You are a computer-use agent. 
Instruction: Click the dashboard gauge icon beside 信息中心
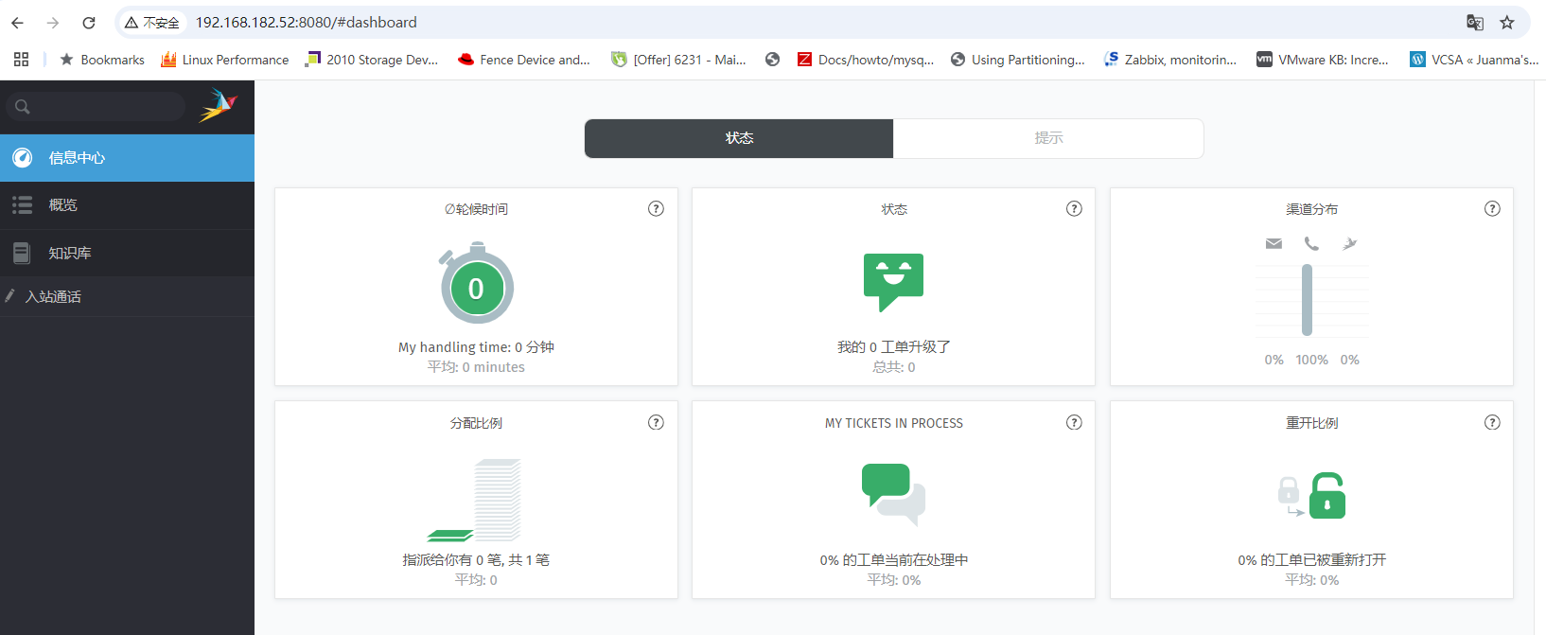[x=23, y=158]
